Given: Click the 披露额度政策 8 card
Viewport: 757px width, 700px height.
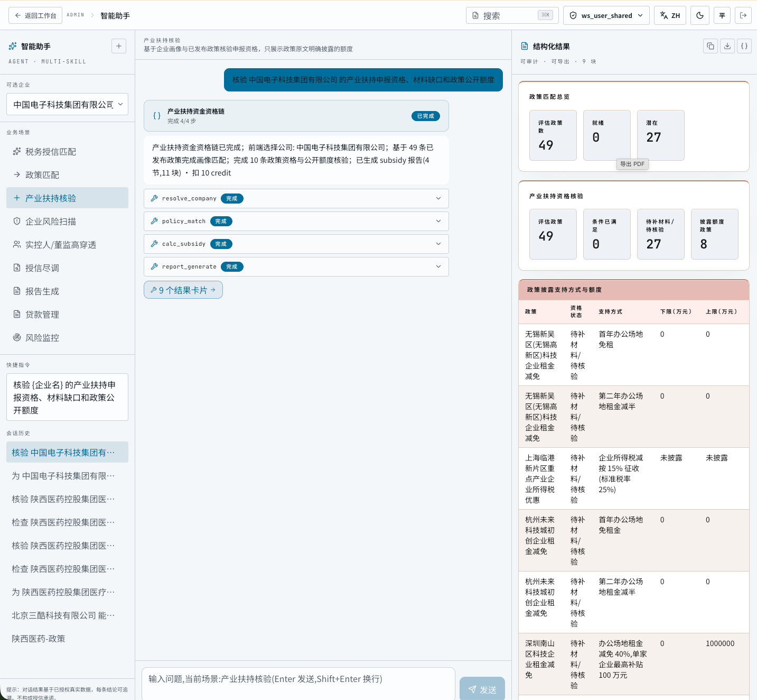Looking at the screenshot, I should tap(715, 234).
